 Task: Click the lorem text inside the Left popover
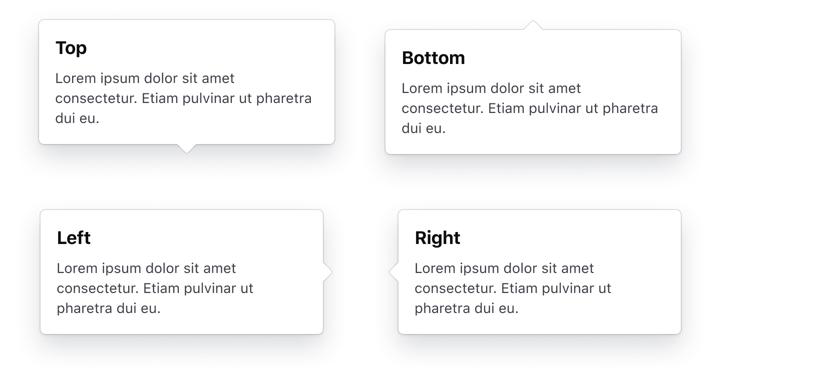point(155,288)
